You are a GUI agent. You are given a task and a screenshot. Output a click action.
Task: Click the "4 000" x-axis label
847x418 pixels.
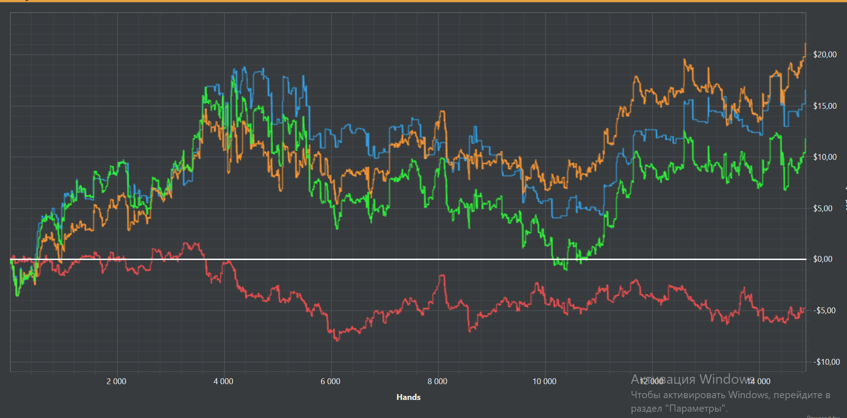[x=223, y=381]
